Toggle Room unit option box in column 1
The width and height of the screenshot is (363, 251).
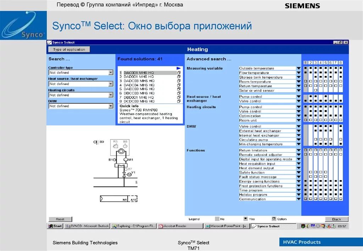click(306, 120)
